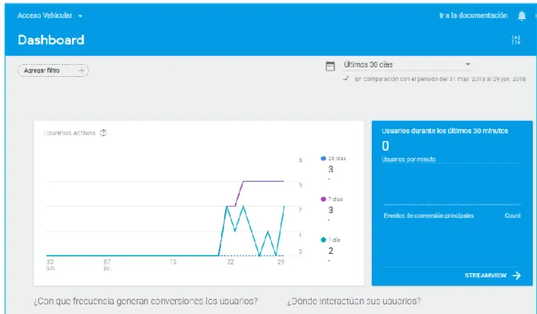This screenshot has width=537, height=314.
Task: Open the Últimos 30 días date dropdown
Action: (x=408, y=65)
